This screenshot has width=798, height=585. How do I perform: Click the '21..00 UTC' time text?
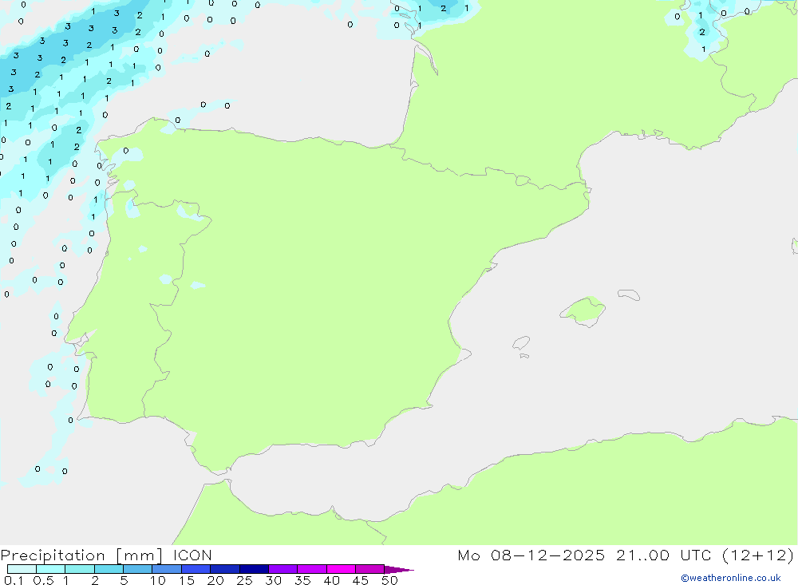click(663, 555)
